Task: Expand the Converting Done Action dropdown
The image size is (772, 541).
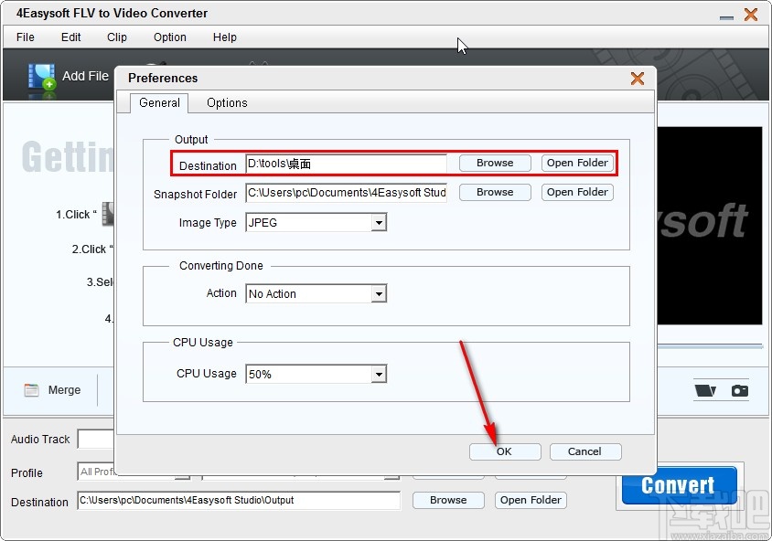Action: 379,293
